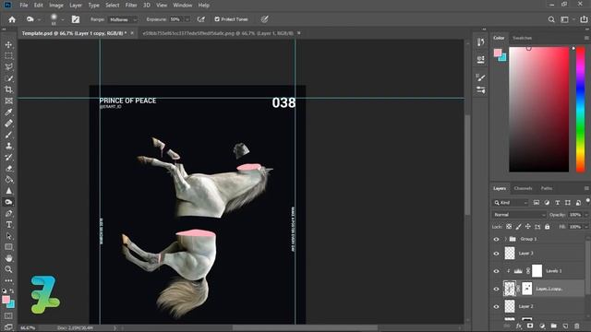This screenshot has width=591, height=332.
Task: Select the Dodge tool in toolbar
Action: [x=8, y=202]
